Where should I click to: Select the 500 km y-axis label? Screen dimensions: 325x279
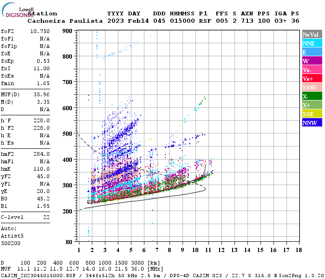pyautogui.click(x=67, y=134)
